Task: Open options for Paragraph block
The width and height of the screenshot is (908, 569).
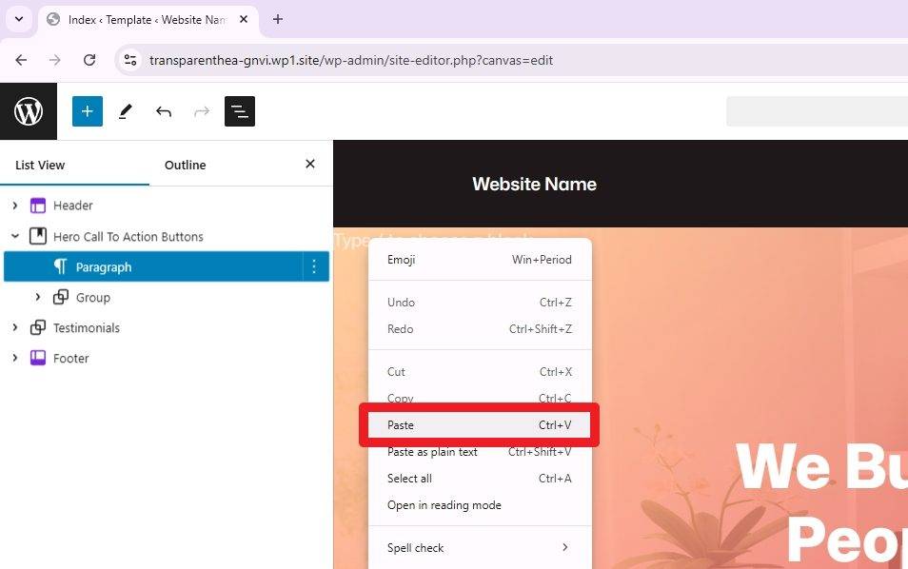Action: coord(315,267)
